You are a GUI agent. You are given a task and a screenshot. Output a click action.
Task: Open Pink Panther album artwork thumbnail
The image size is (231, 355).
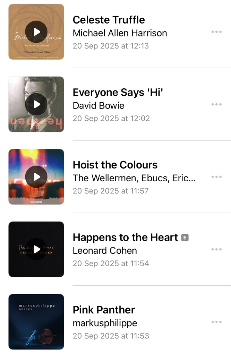point(36,322)
